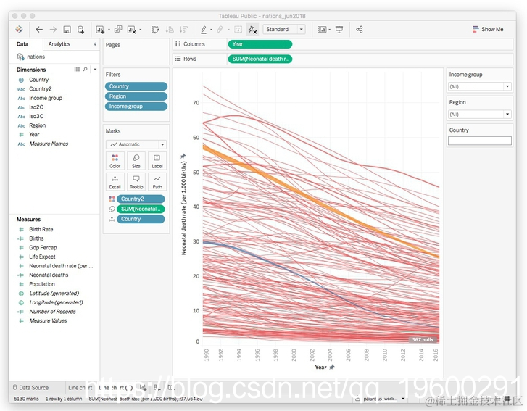
Task: Select the Country filter pill
Action: 136,86
